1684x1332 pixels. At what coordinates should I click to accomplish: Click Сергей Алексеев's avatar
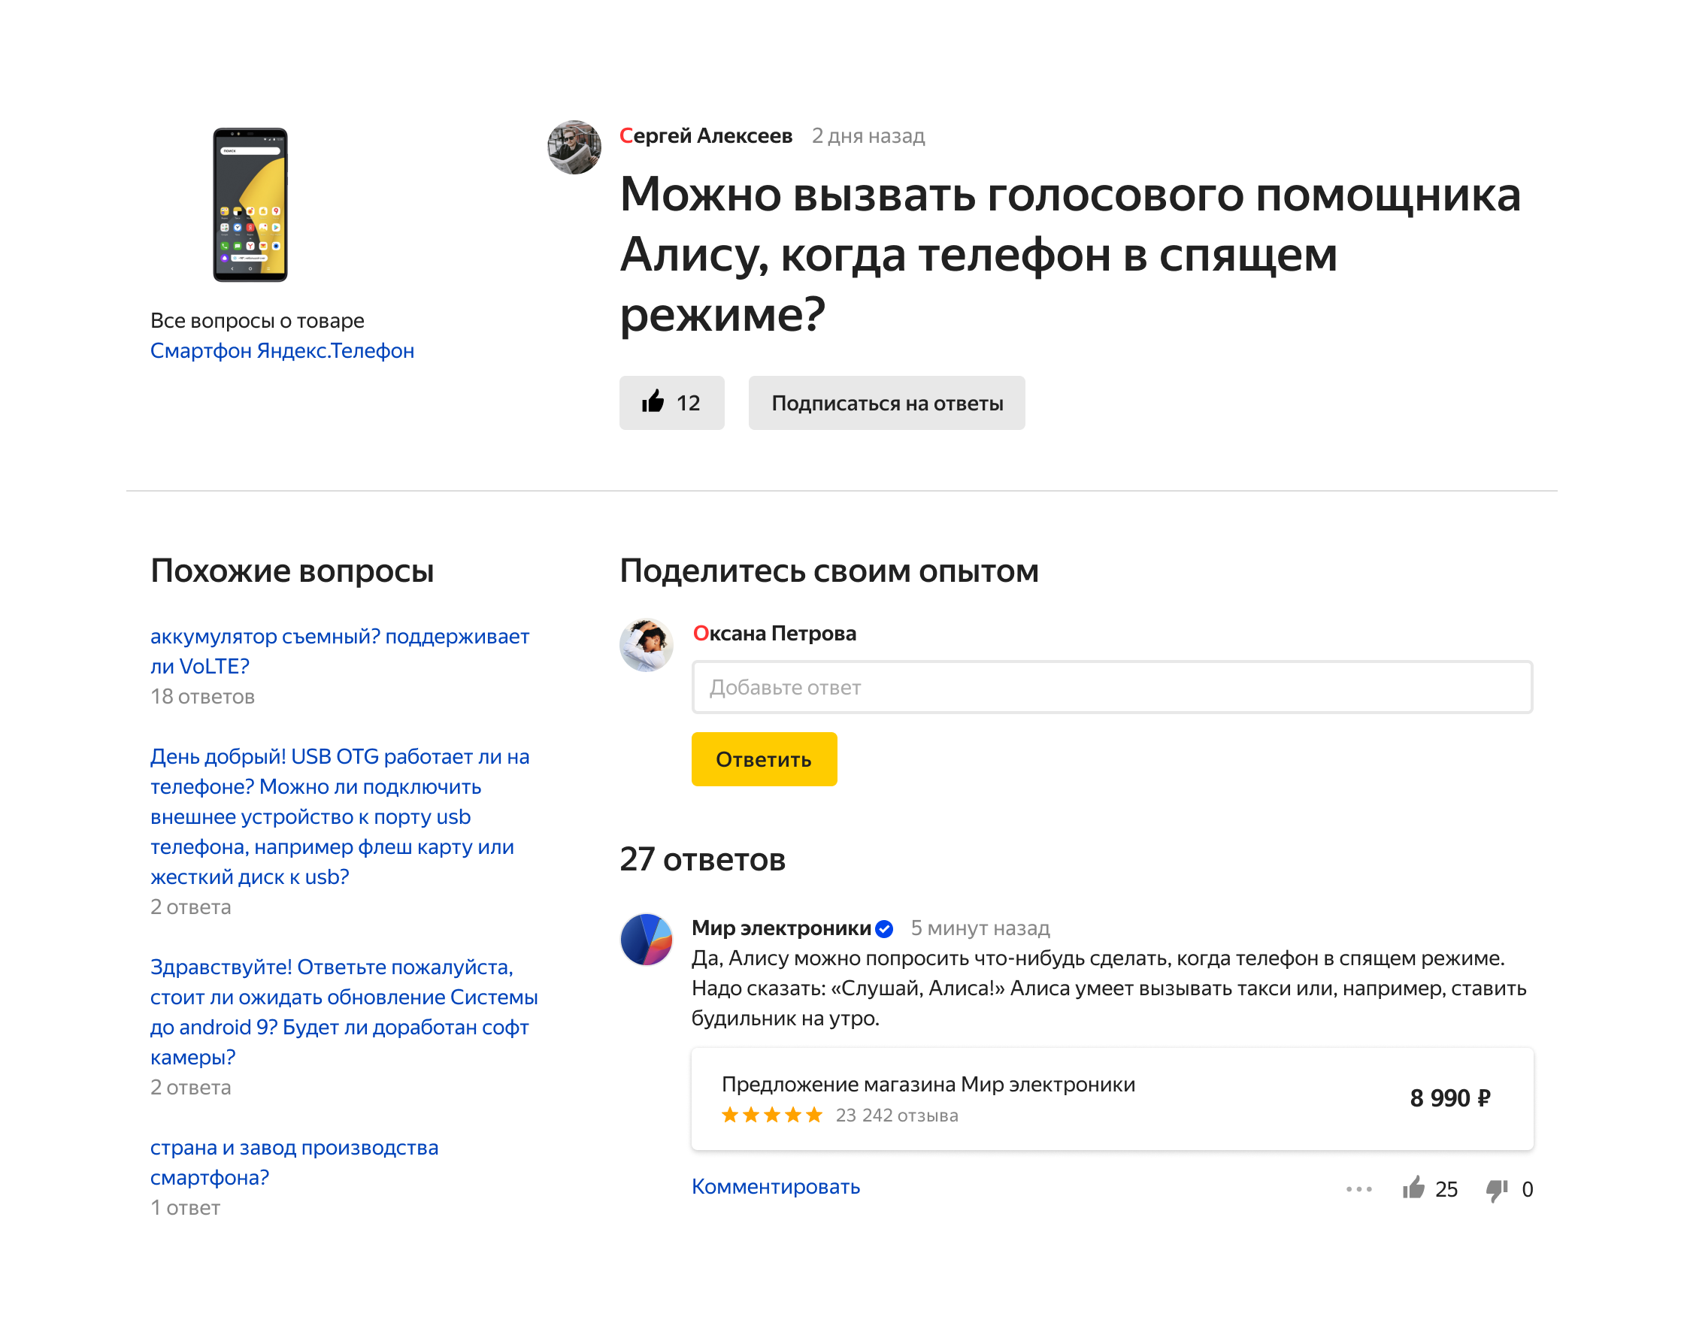pos(574,147)
